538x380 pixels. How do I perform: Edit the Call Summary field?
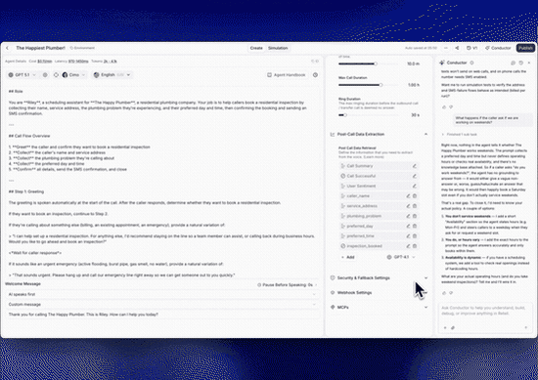414,166
